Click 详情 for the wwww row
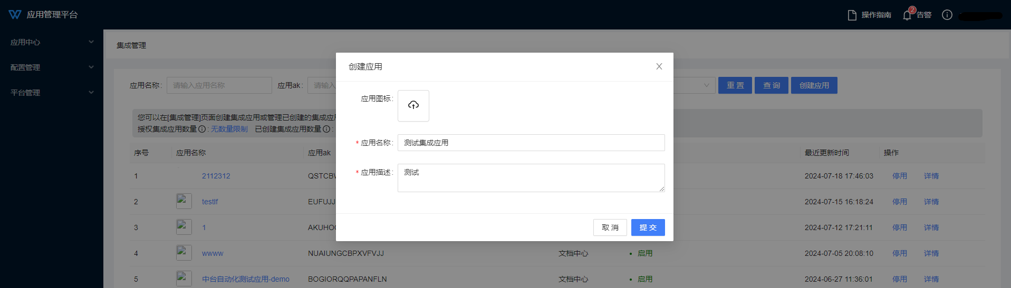 [x=931, y=253]
